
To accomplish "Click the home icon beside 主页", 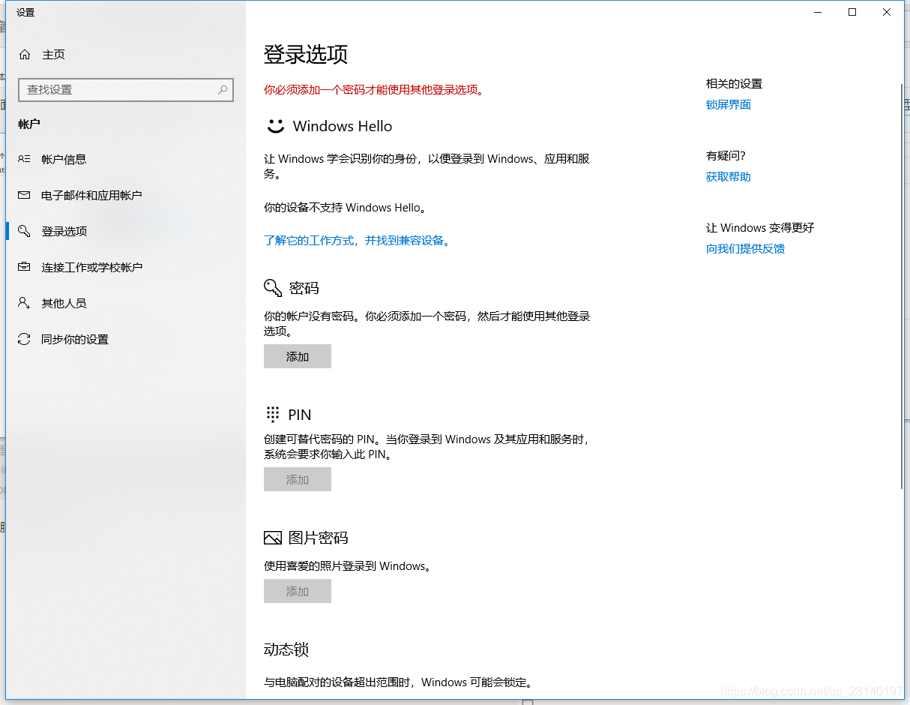I will (x=25, y=54).
